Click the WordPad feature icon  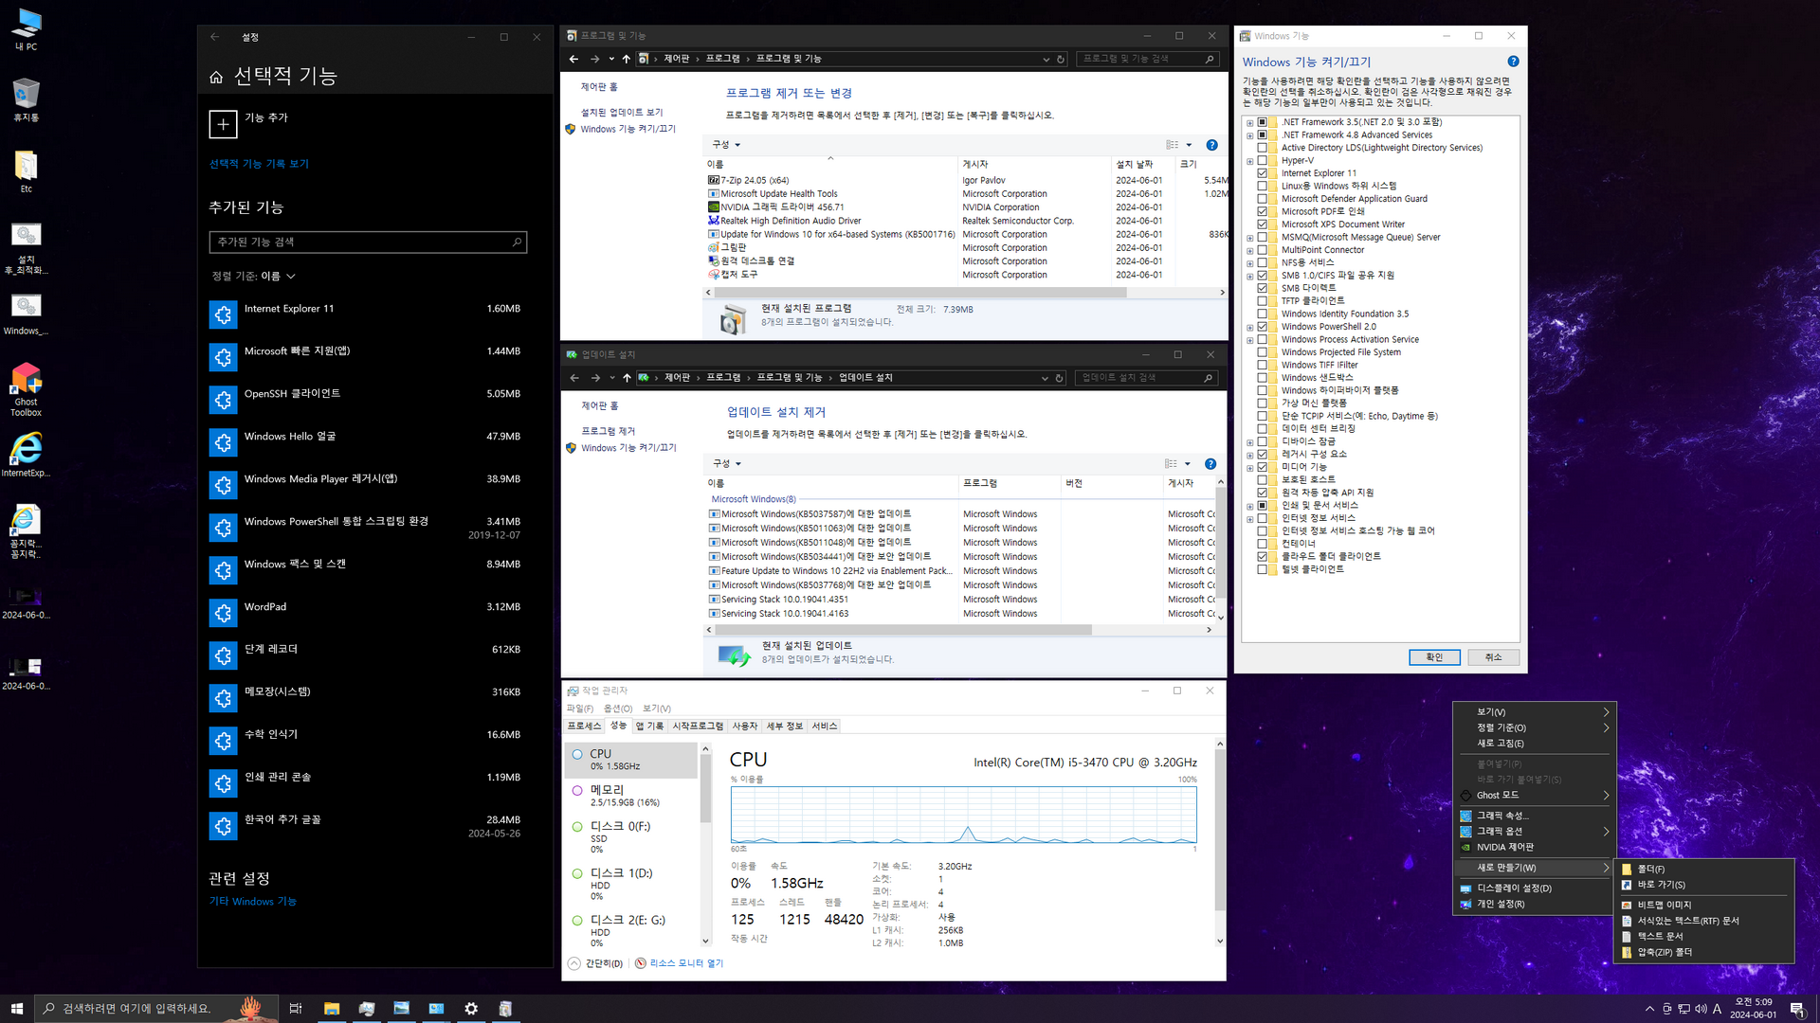pyautogui.click(x=223, y=613)
